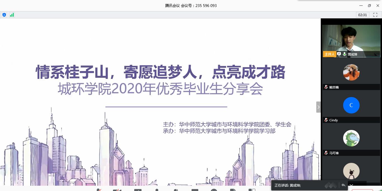
Task: Click the green microphone icon of 黄成坤
Action: 345,54
